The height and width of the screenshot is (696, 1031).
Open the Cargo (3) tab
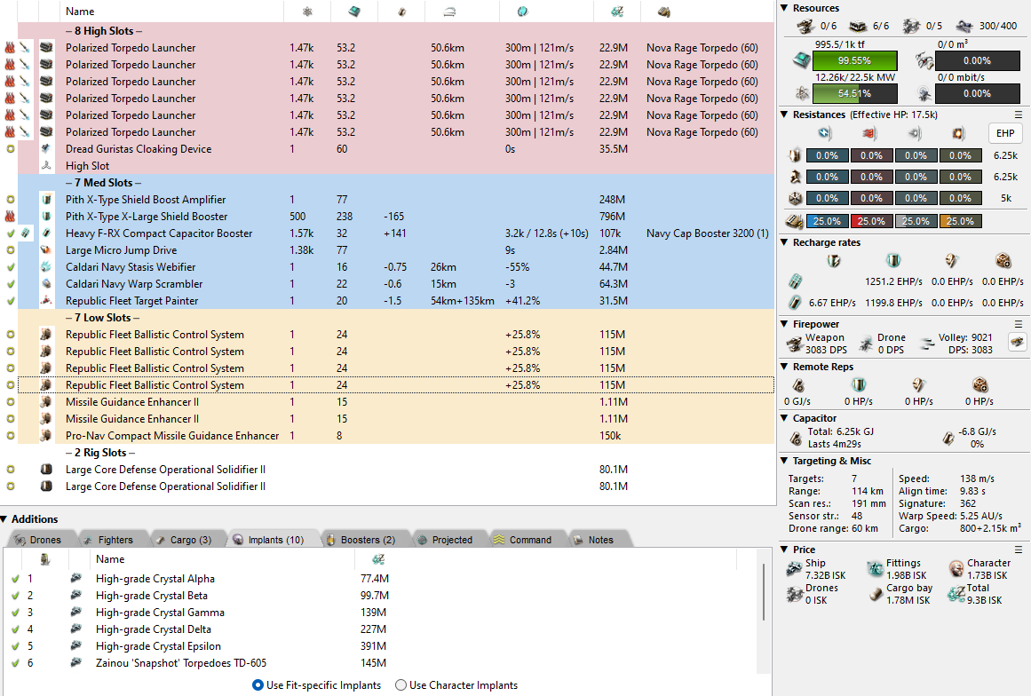[183, 540]
